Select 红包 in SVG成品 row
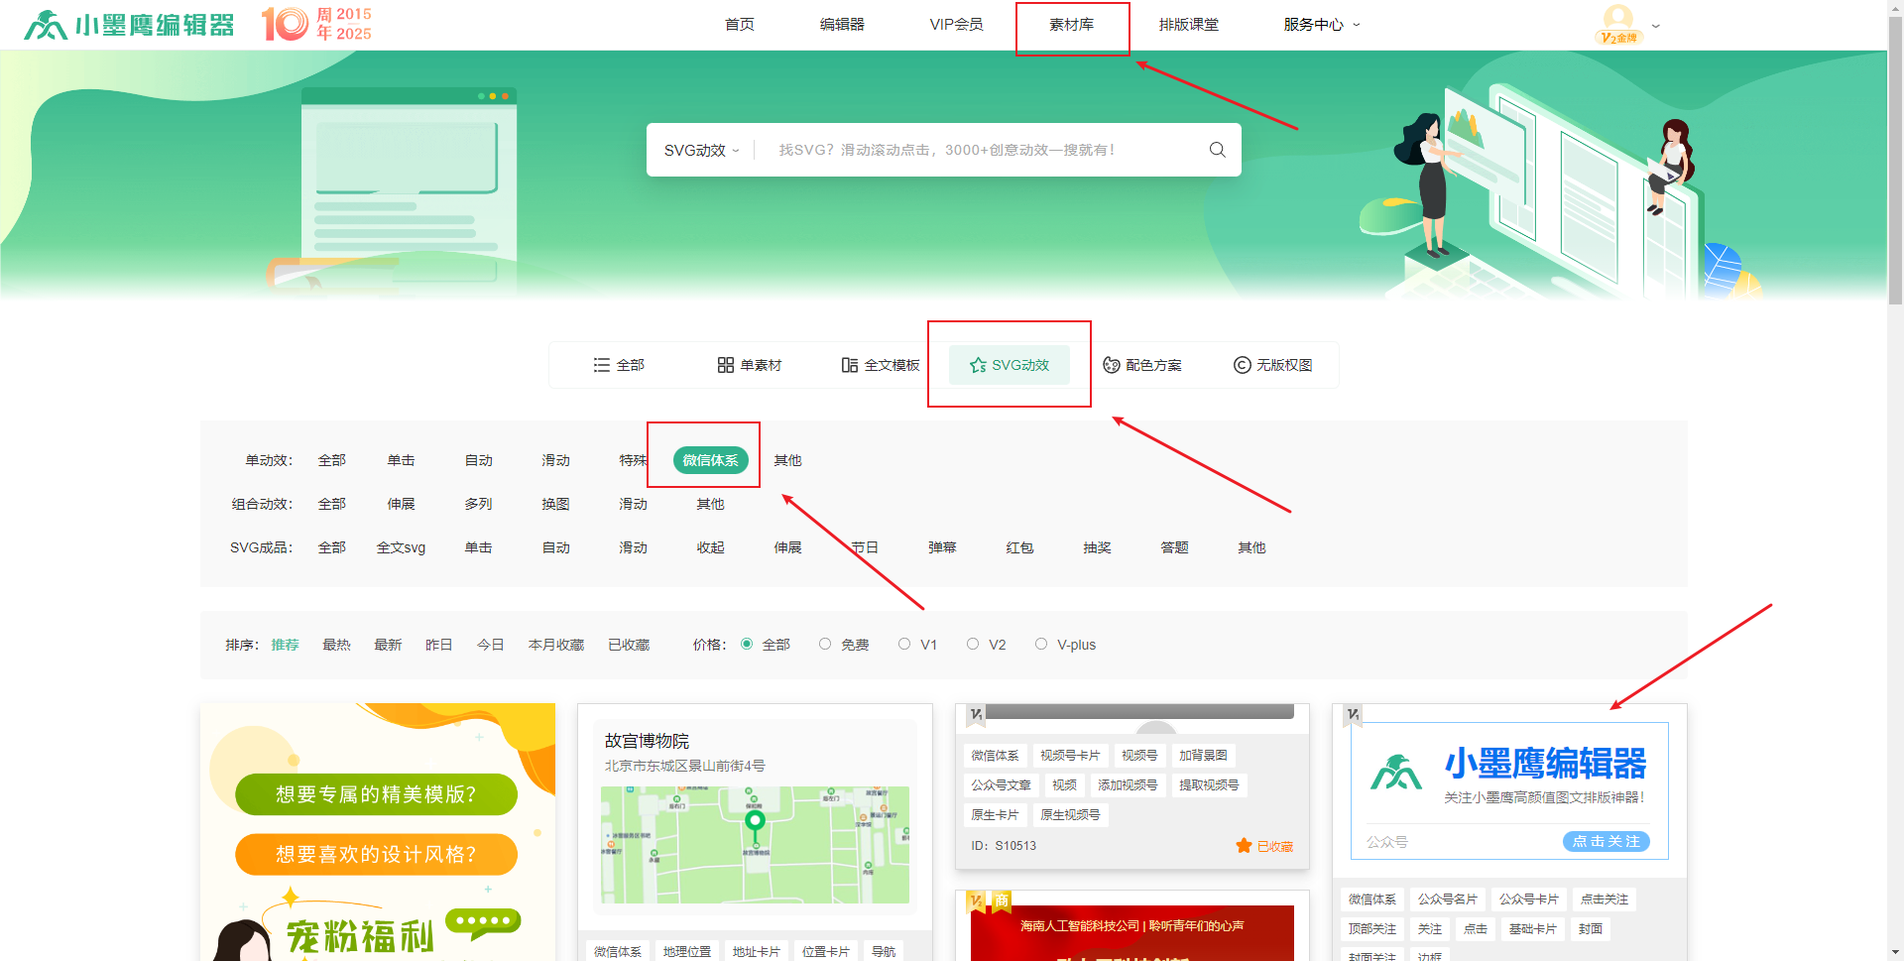 tap(1019, 547)
